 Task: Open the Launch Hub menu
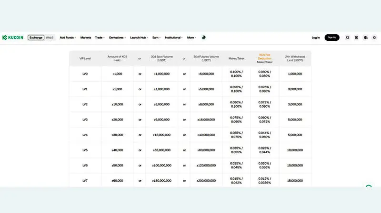click(139, 37)
